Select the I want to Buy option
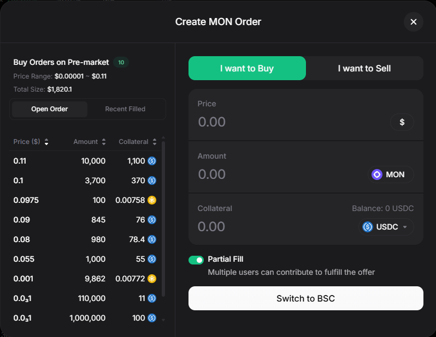 click(247, 68)
